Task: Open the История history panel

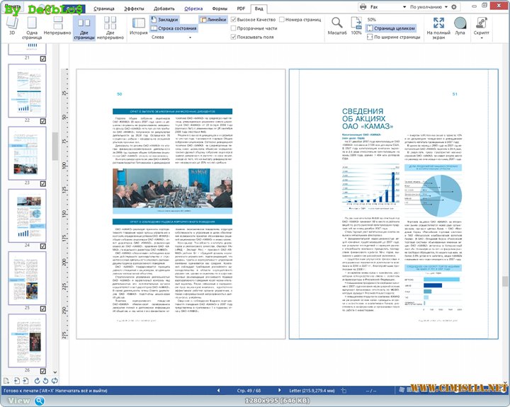Action: (139, 24)
